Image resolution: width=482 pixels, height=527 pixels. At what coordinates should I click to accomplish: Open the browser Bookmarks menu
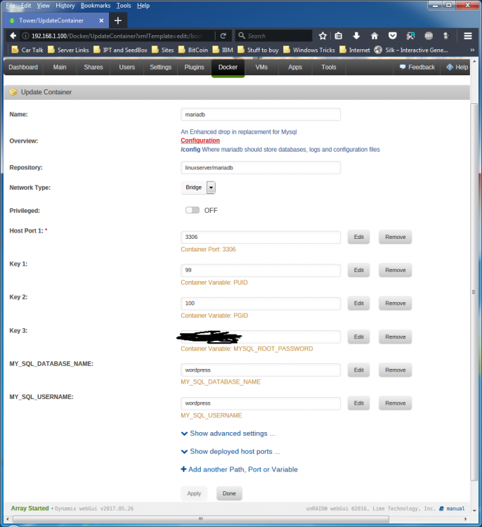tap(96, 6)
